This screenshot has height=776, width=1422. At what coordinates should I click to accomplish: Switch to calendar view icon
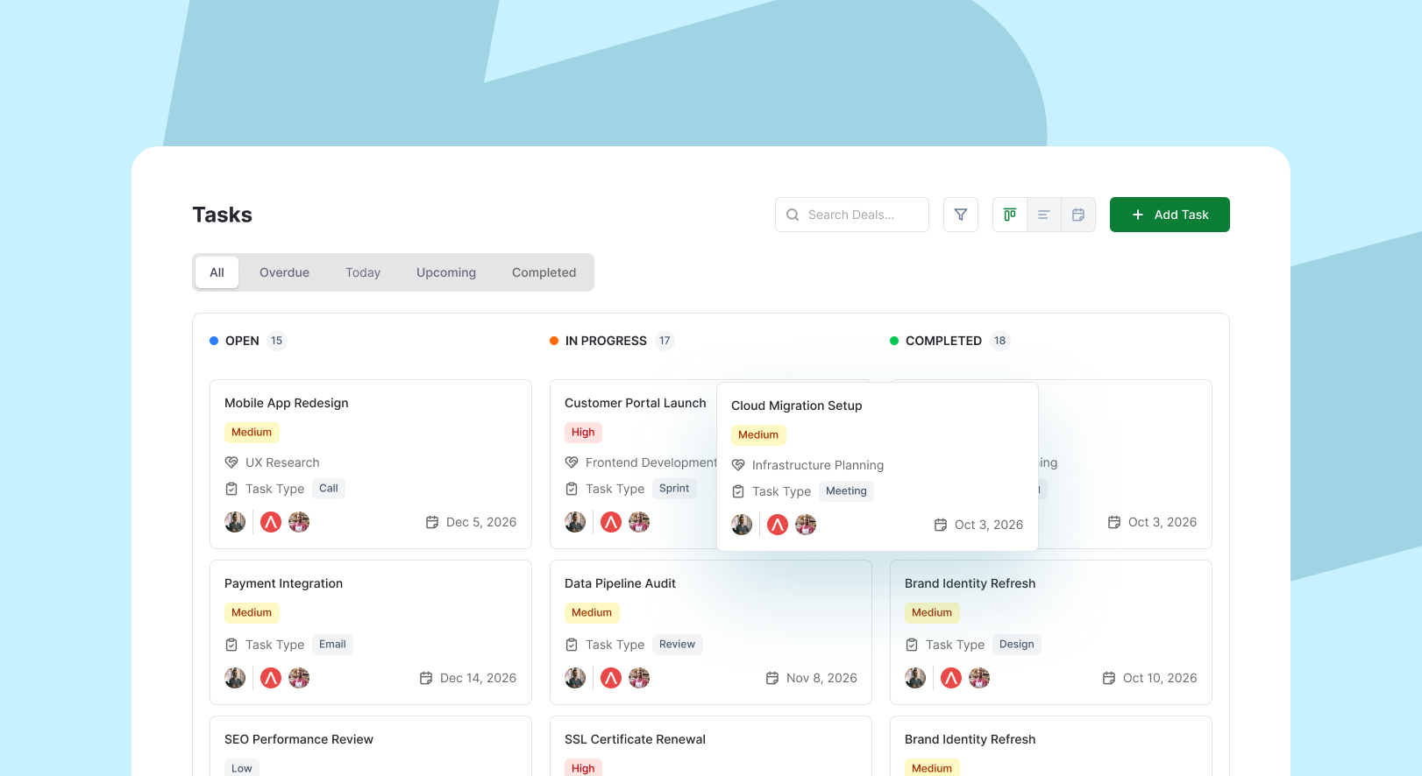pos(1078,215)
